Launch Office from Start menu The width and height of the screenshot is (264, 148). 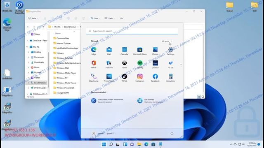click(94, 65)
